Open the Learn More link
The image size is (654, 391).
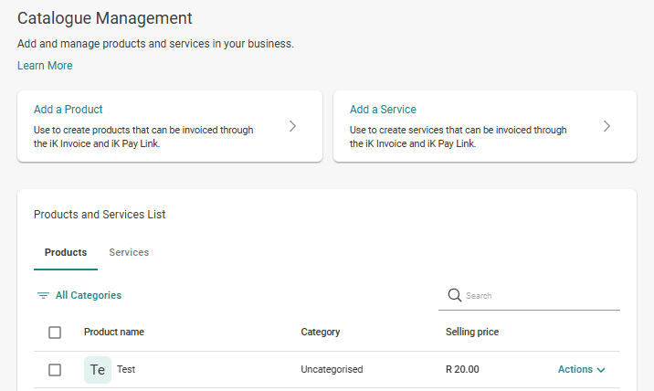45,66
